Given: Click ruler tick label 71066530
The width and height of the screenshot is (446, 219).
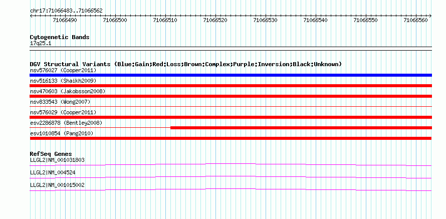Looking at the screenshot, I should click(266, 20).
